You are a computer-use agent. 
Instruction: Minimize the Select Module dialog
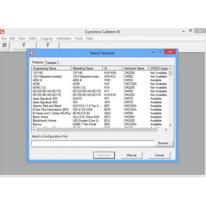click(154, 52)
